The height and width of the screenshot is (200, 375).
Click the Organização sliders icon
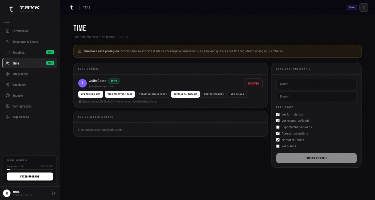point(7,117)
